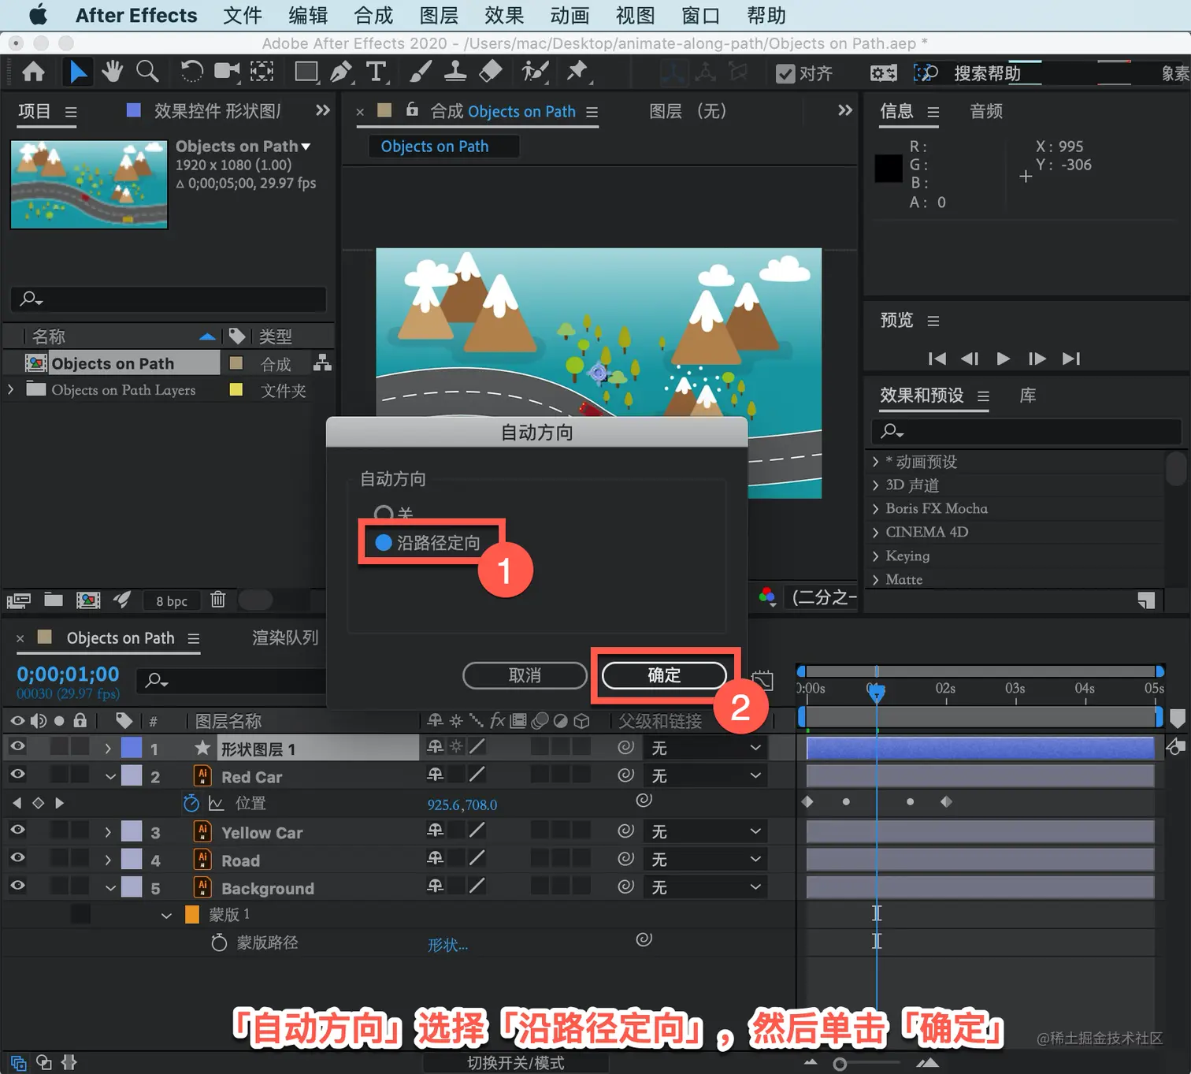The image size is (1191, 1074).
Task: Open parent dropdown for Red Car layer
Action: (x=706, y=775)
